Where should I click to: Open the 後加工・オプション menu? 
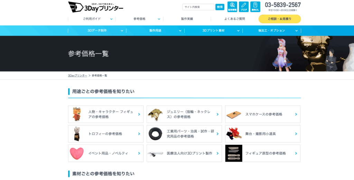point(272,30)
